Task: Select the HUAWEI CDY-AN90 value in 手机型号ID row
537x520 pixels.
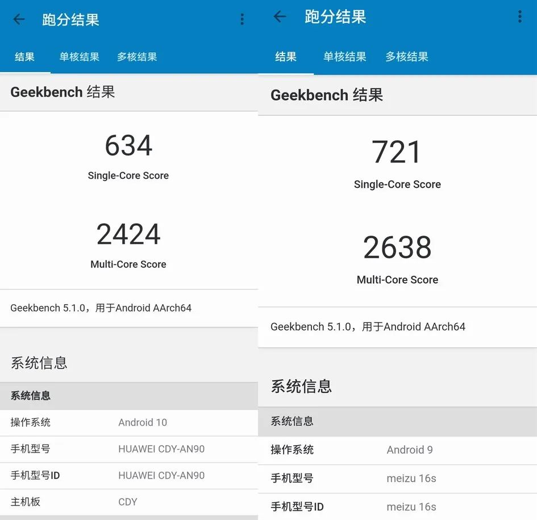Action: [x=161, y=476]
